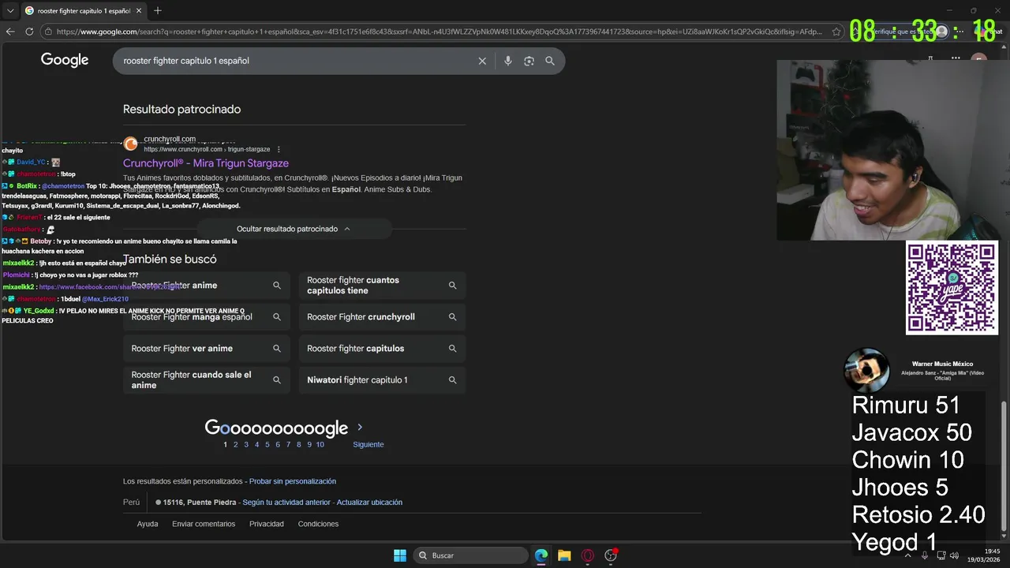Show hidden tray icons chevron
The width and height of the screenshot is (1010, 568).
907,555
